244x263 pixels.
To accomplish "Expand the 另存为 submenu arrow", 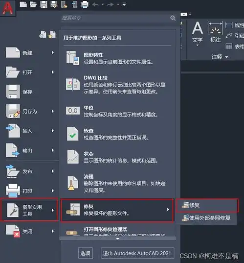I will (53, 111).
